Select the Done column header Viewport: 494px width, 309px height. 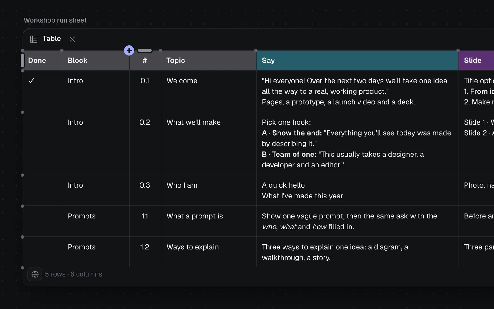pyautogui.click(x=42, y=61)
